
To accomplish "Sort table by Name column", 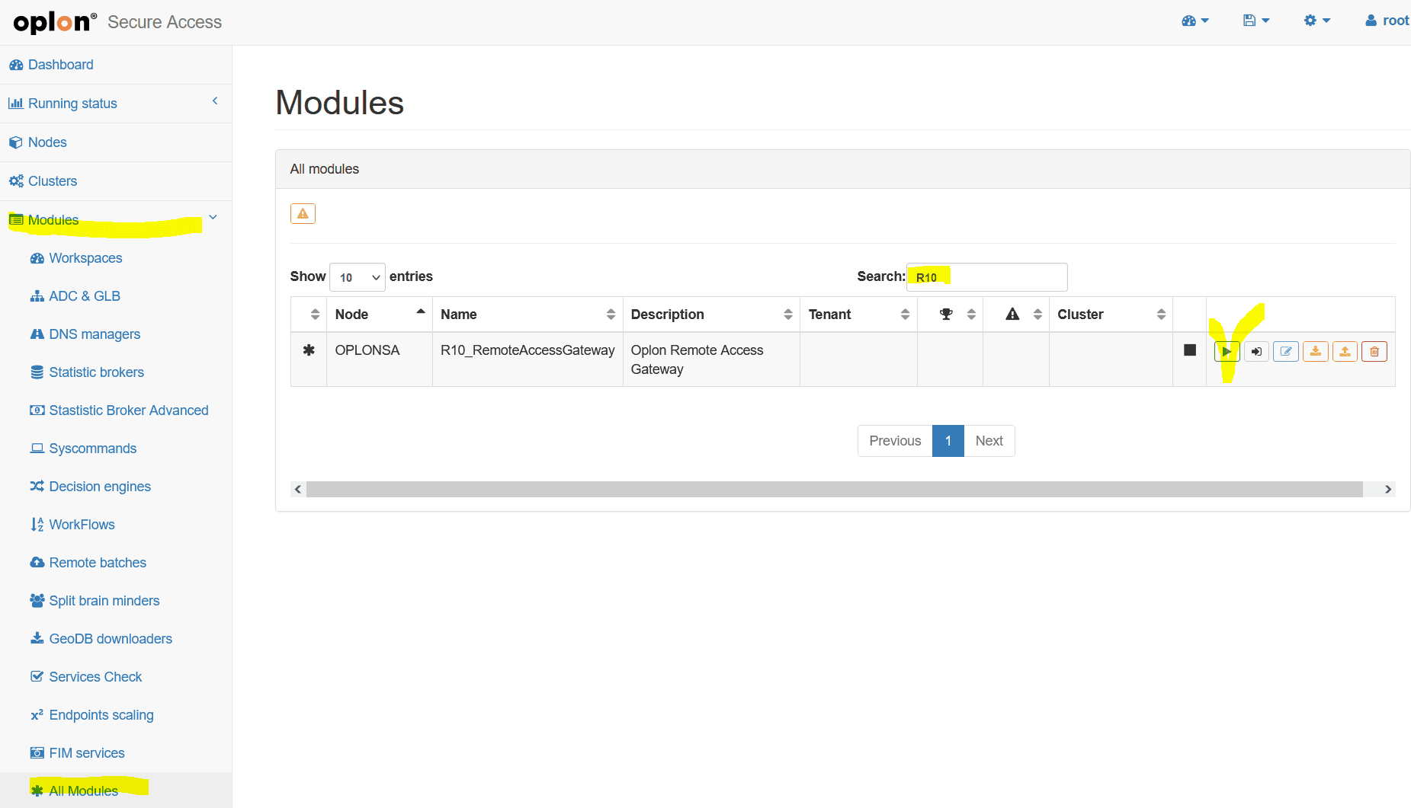I will 528,315.
